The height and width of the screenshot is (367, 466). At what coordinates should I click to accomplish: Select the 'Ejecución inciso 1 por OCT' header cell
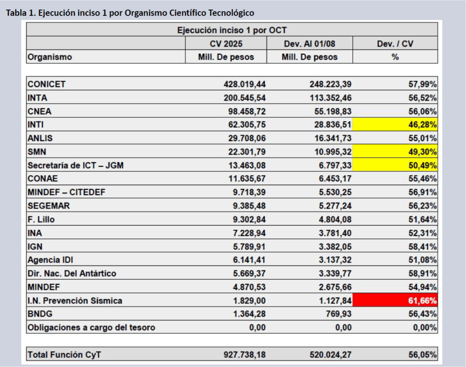pyautogui.click(x=232, y=30)
